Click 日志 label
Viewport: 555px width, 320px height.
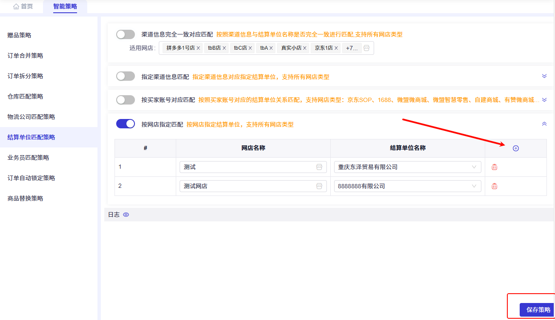tap(114, 215)
